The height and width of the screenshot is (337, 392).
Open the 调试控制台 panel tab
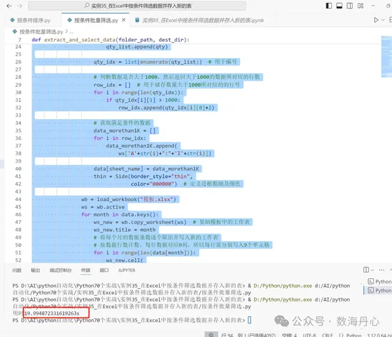pyautogui.click(x=61, y=270)
